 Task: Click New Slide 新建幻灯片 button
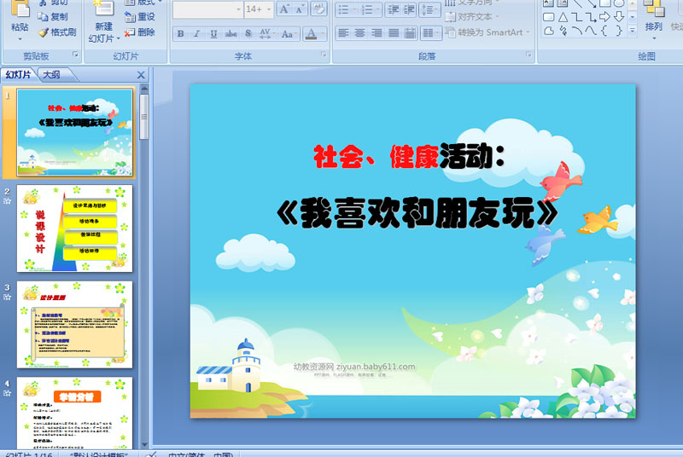coord(103,21)
